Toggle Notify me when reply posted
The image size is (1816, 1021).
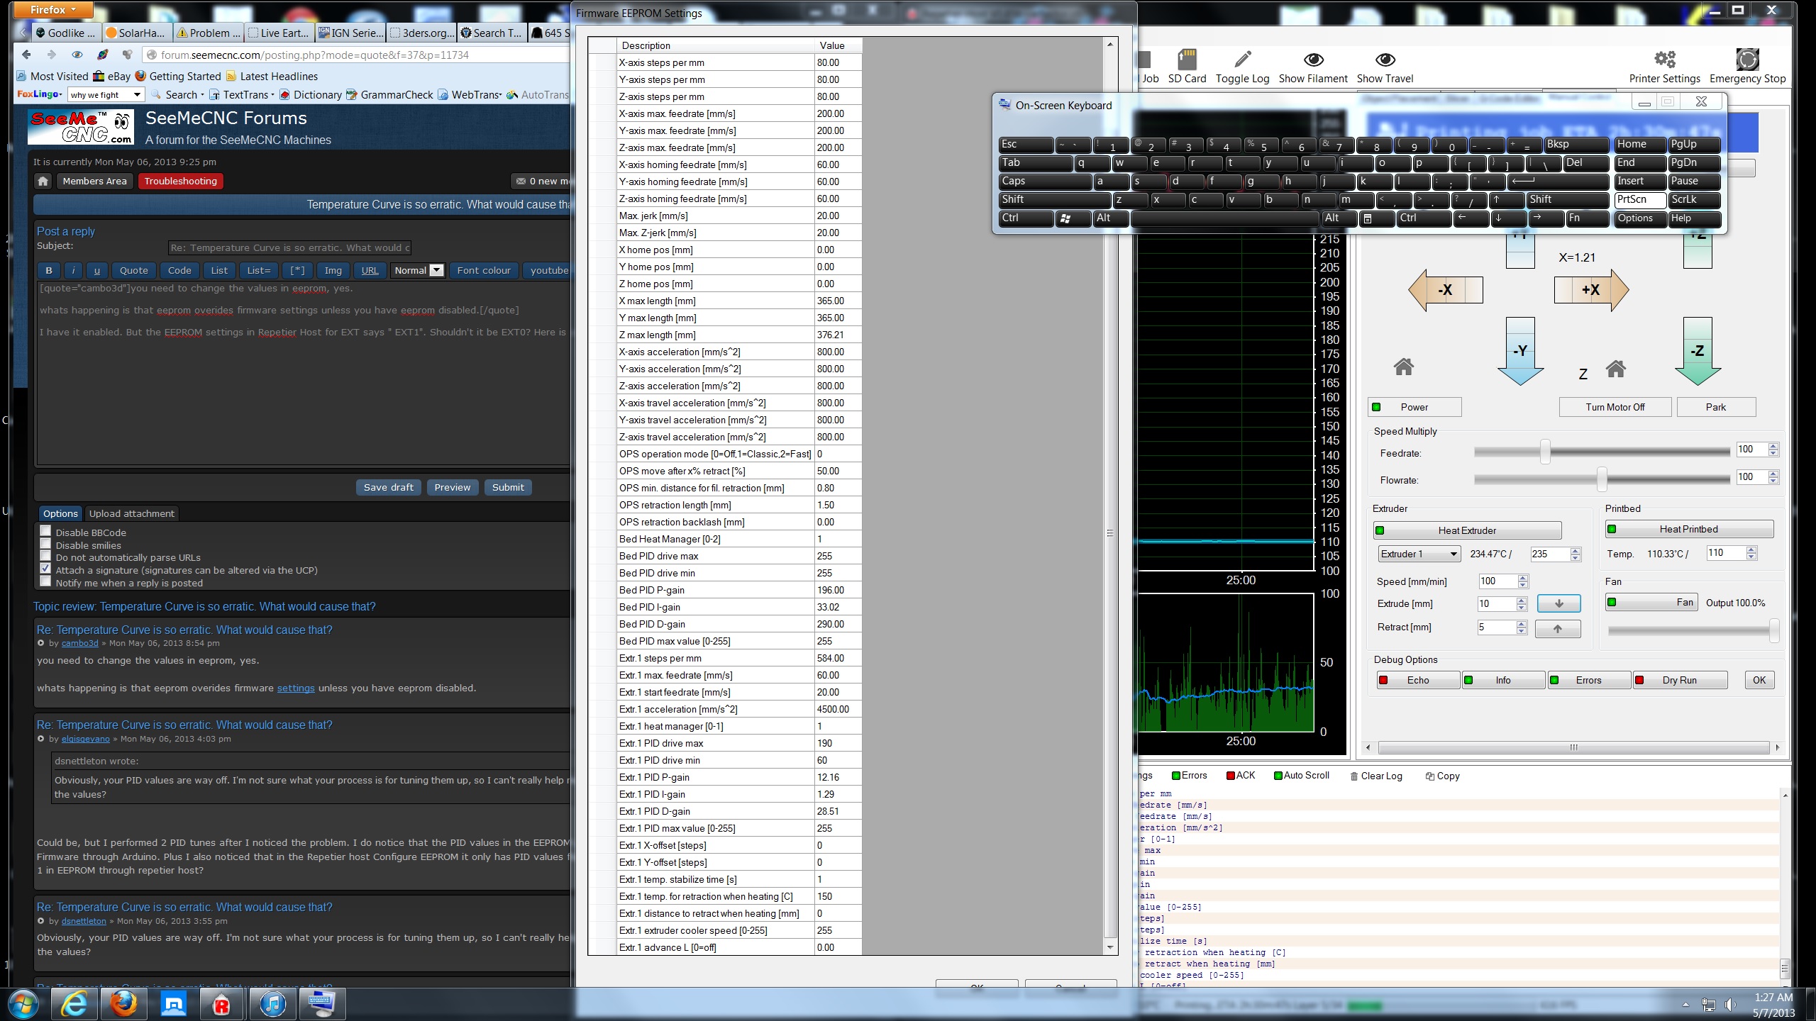point(46,582)
